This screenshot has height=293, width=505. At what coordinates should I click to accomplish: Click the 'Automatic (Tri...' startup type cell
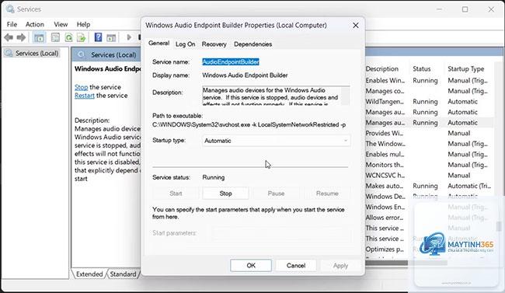pos(469,186)
